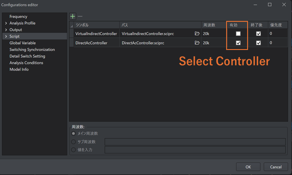Toggle 終了後 checkbox for DirectAcController row
Image resolution: width=292 pixels, height=175 pixels.
[x=258, y=43]
